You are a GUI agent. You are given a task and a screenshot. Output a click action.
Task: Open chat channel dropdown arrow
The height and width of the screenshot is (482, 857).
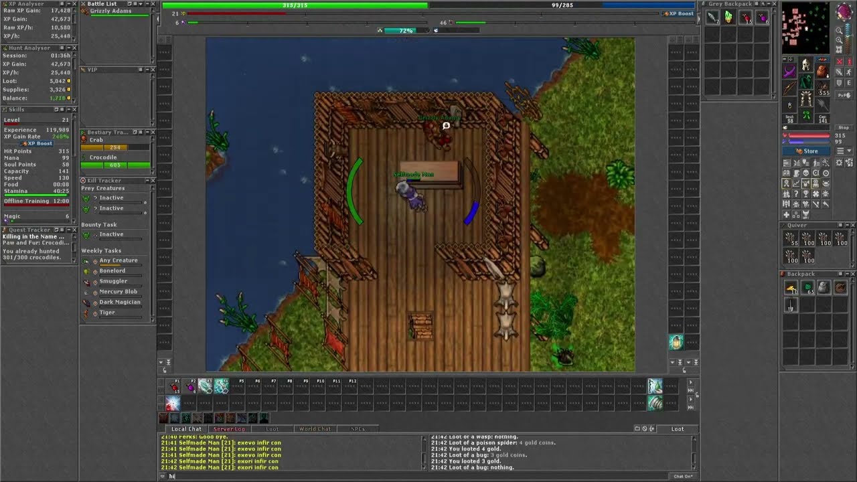(x=163, y=477)
